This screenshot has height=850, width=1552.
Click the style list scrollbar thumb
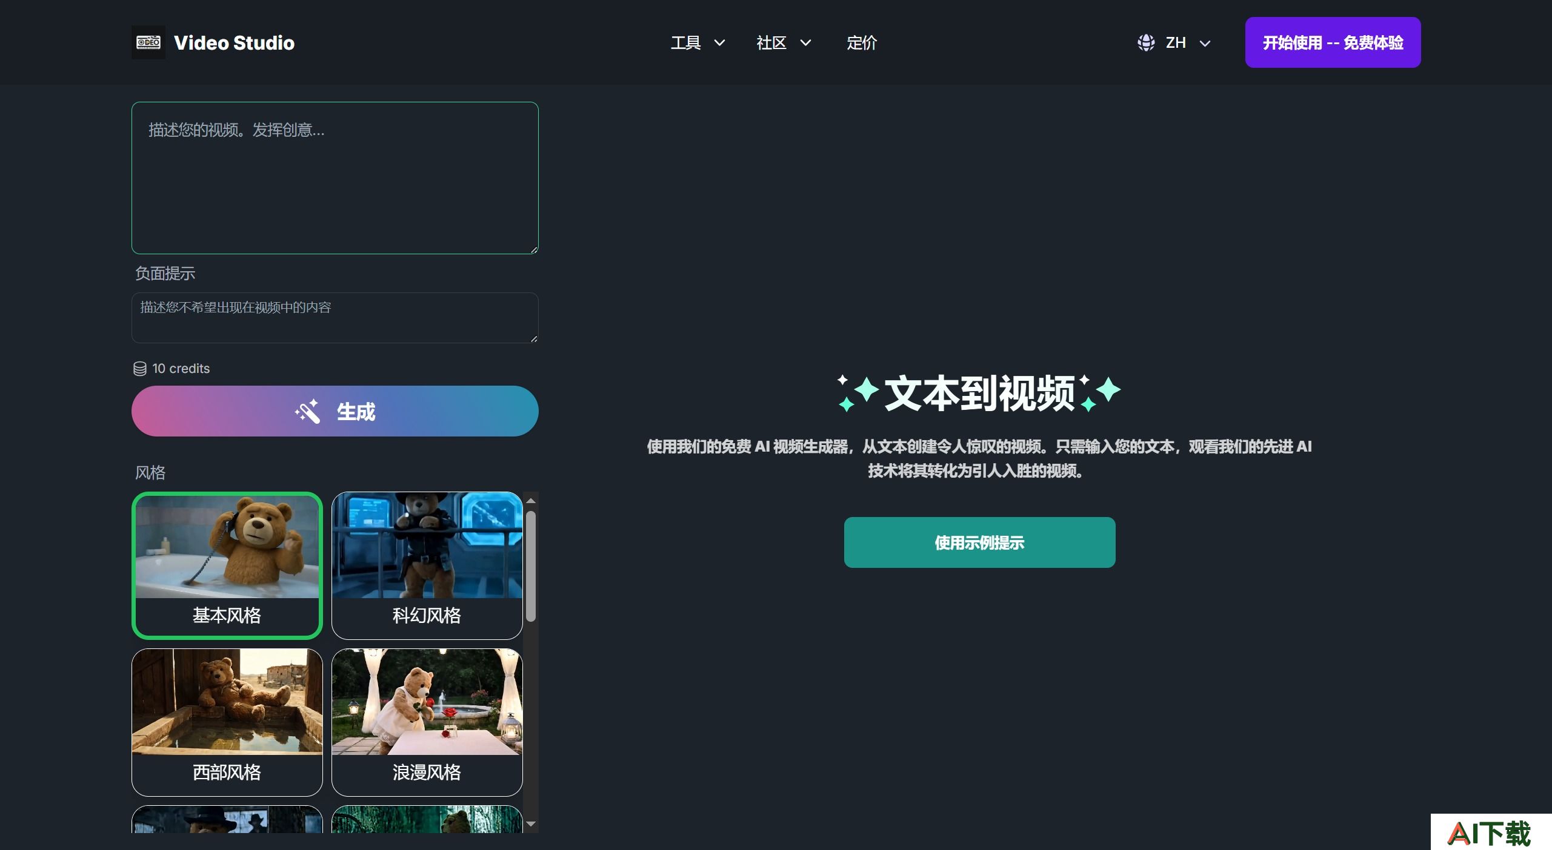coord(531,566)
